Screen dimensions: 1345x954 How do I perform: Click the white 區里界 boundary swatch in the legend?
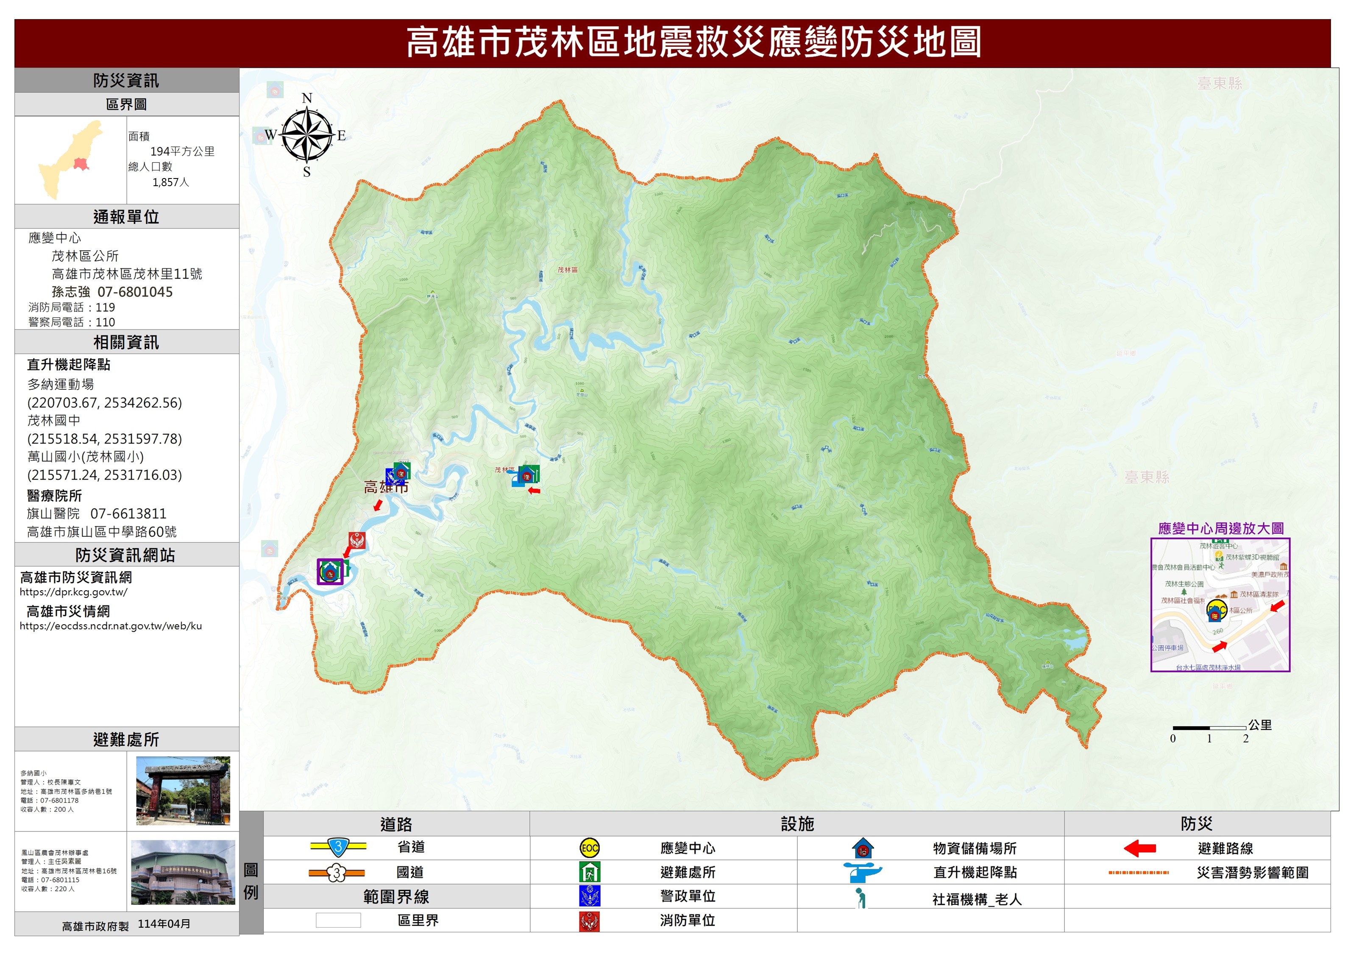(x=338, y=920)
